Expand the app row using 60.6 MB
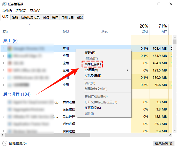This screenshot has width=177, height=150. tap(4, 85)
